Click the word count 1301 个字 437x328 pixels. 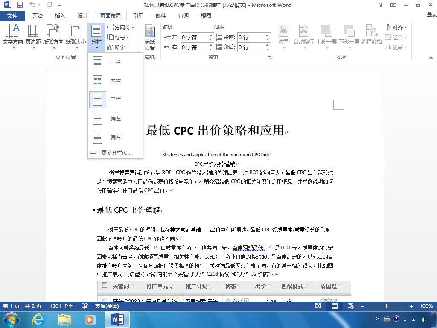pyautogui.click(x=61, y=306)
